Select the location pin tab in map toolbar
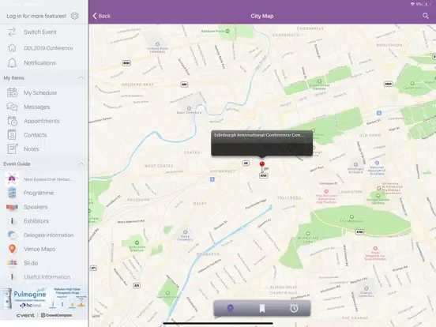Viewport: 436px width, 327px height. (230, 308)
